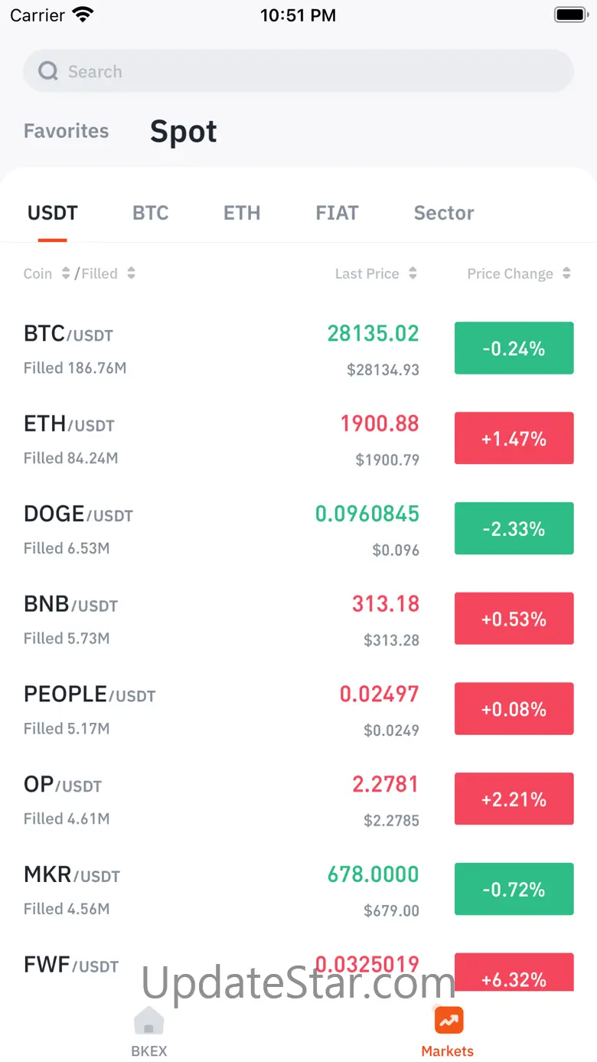Tap the BKEX home icon

148,1021
